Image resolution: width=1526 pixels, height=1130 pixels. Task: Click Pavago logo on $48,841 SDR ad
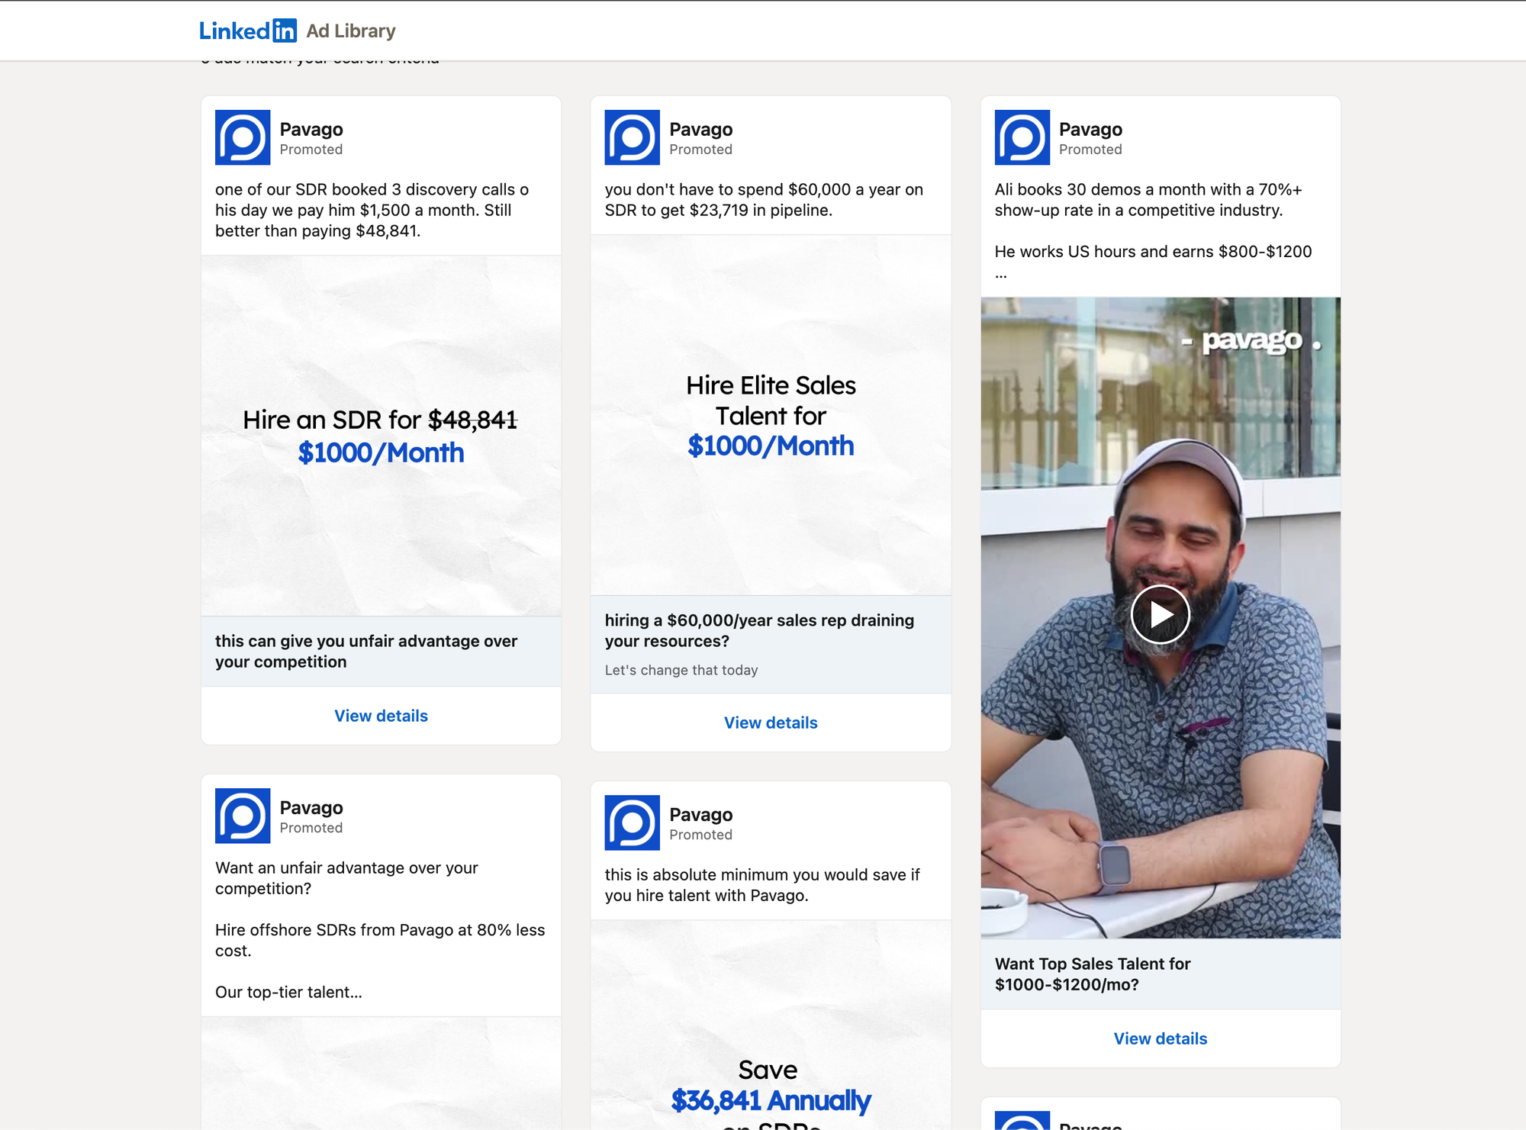(x=243, y=137)
